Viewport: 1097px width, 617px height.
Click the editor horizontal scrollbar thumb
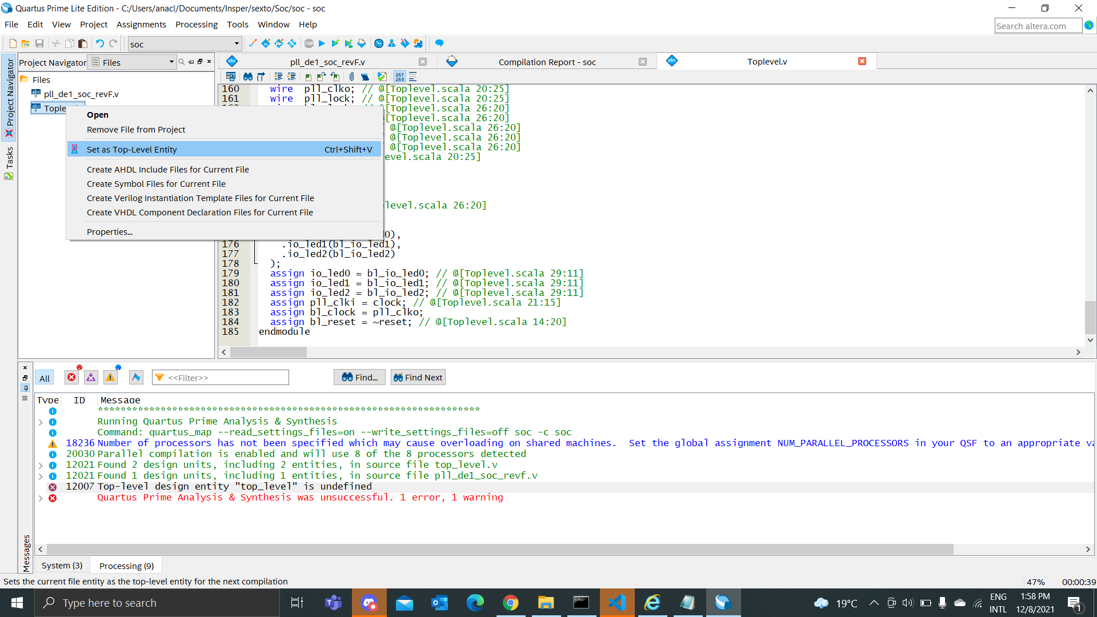click(x=269, y=352)
